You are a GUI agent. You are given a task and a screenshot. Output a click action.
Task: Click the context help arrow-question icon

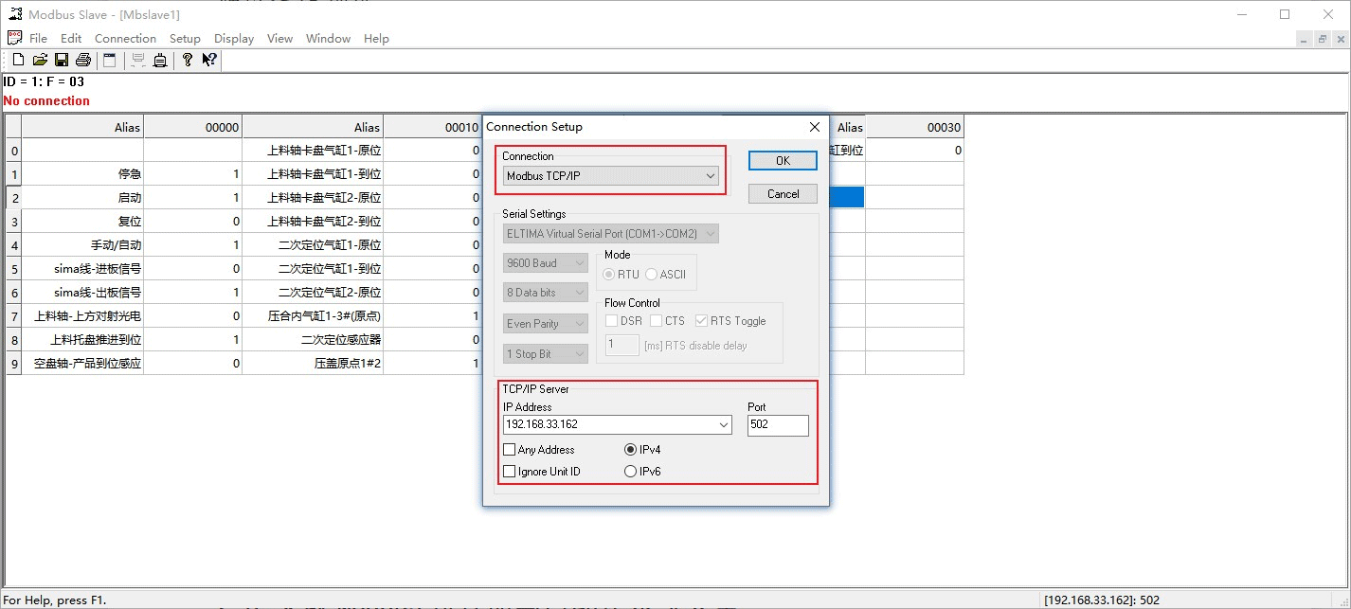[x=209, y=60]
